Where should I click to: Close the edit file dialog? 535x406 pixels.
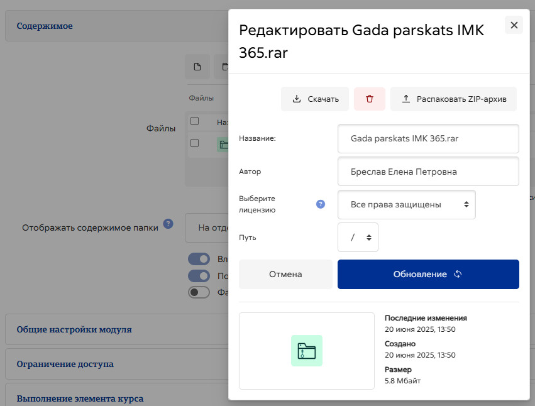tap(514, 25)
